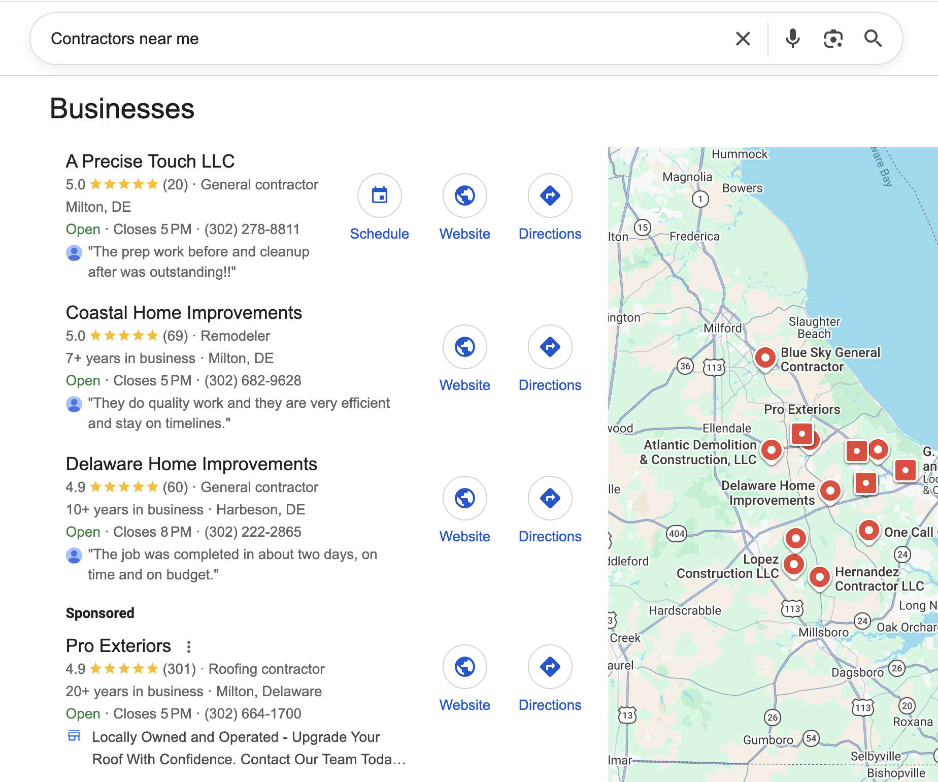Click the Locally Owned and Operated ad text
938x782 pixels.
pyautogui.click(x=249, y=748)
